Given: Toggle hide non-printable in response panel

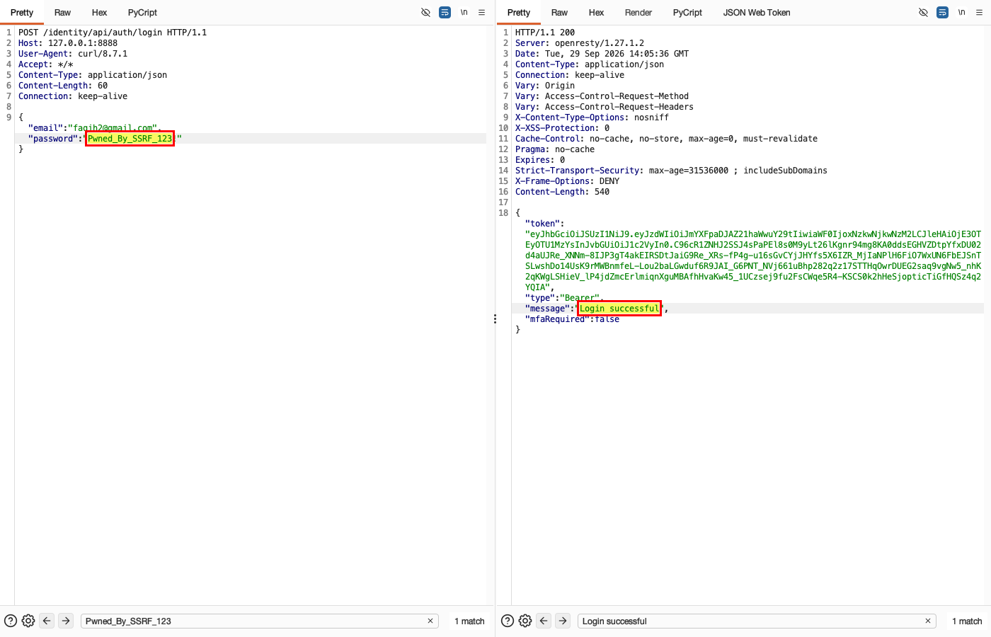Looking at the screenshot, I should pyautogui.click(x=923, y=12).
